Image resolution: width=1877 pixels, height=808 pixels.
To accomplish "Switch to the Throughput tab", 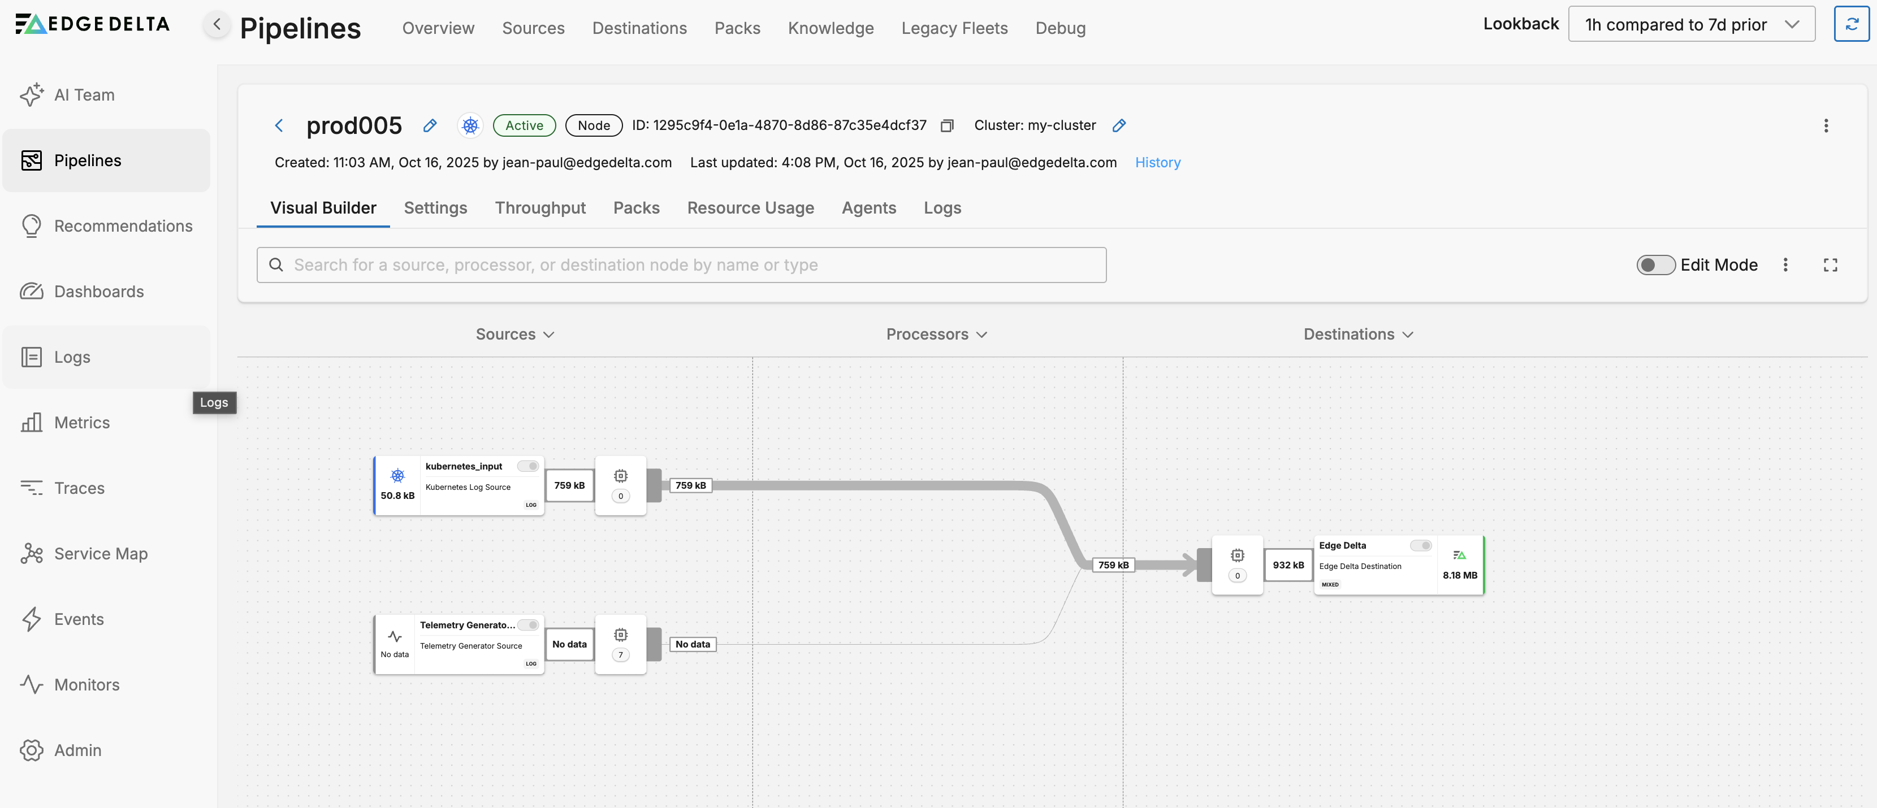I will (x=540, y=208).
